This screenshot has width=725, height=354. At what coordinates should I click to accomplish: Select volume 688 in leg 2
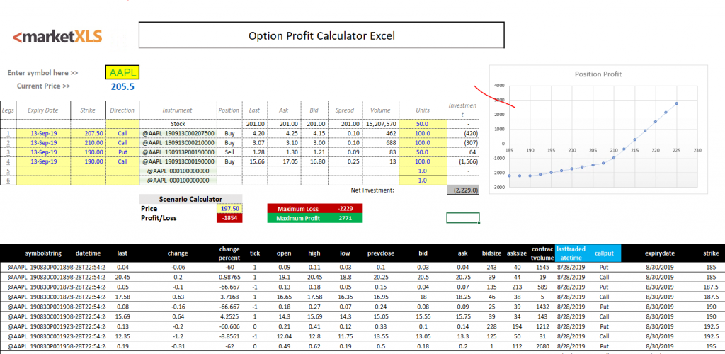(x=379, y=142)
